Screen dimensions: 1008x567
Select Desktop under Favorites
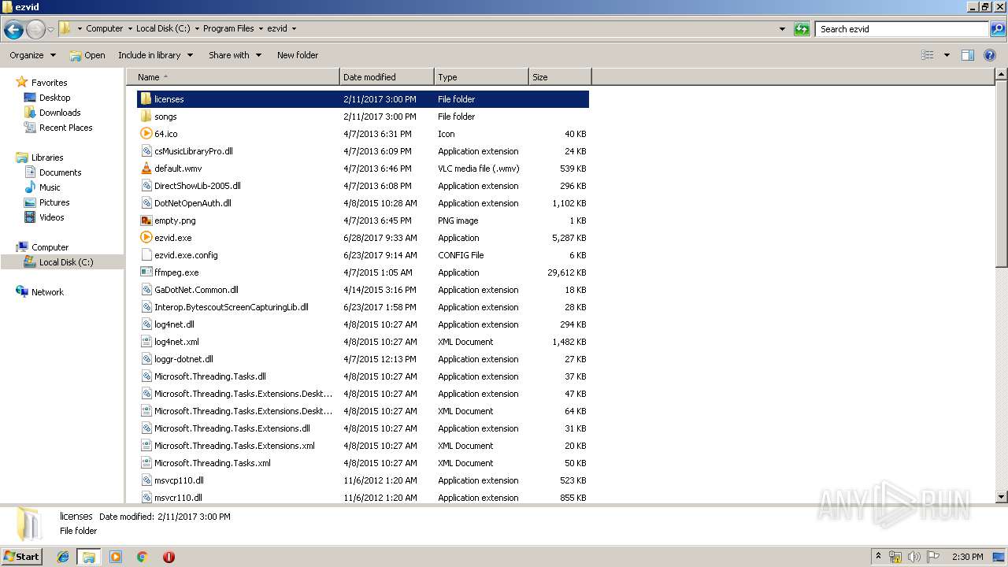point(54,98)
